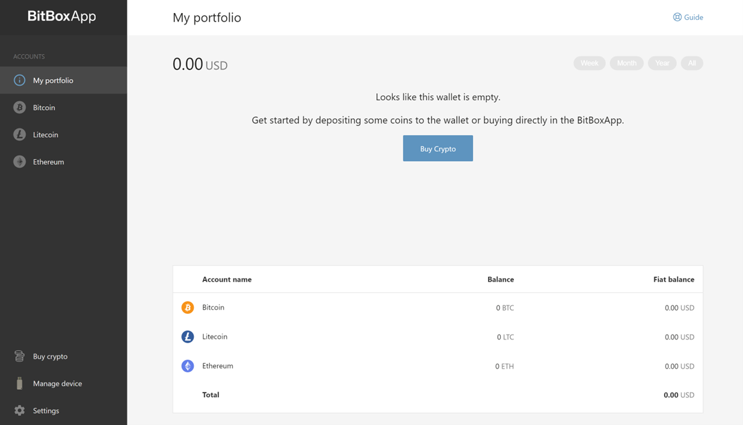This screenshot has width=743, height=425.
Task: Click the 0 BTC balance value
Action: [x=505, y=308]
